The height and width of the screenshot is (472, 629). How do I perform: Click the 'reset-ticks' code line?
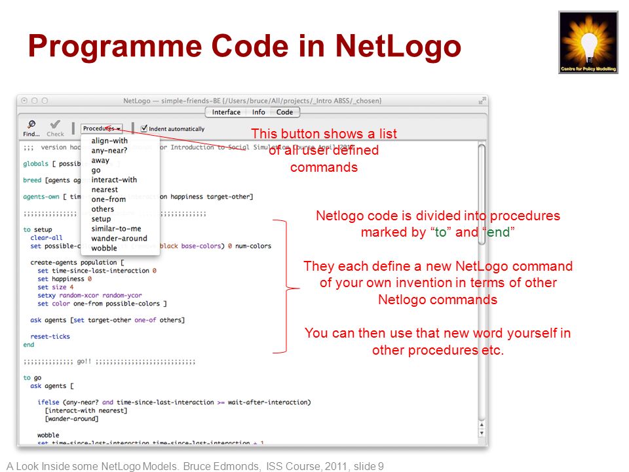point(50,336)
